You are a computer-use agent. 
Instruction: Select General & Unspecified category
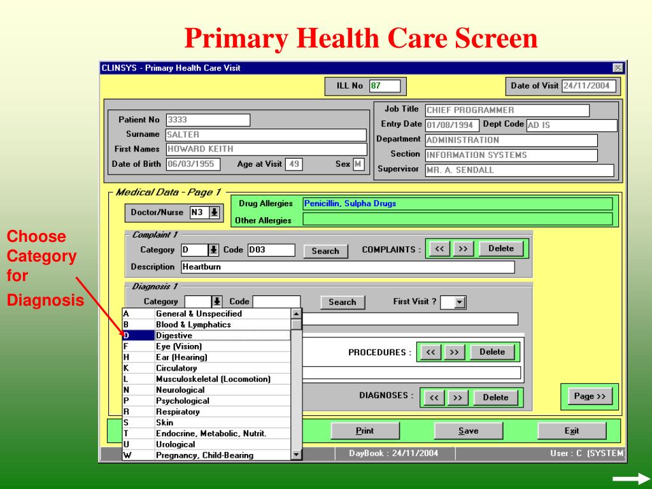click(x=207, y=314)
